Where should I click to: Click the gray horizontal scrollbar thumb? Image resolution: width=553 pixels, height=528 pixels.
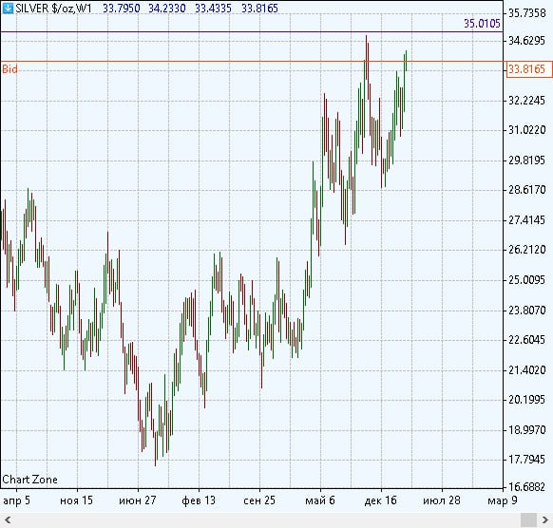(x=528, y=519)
